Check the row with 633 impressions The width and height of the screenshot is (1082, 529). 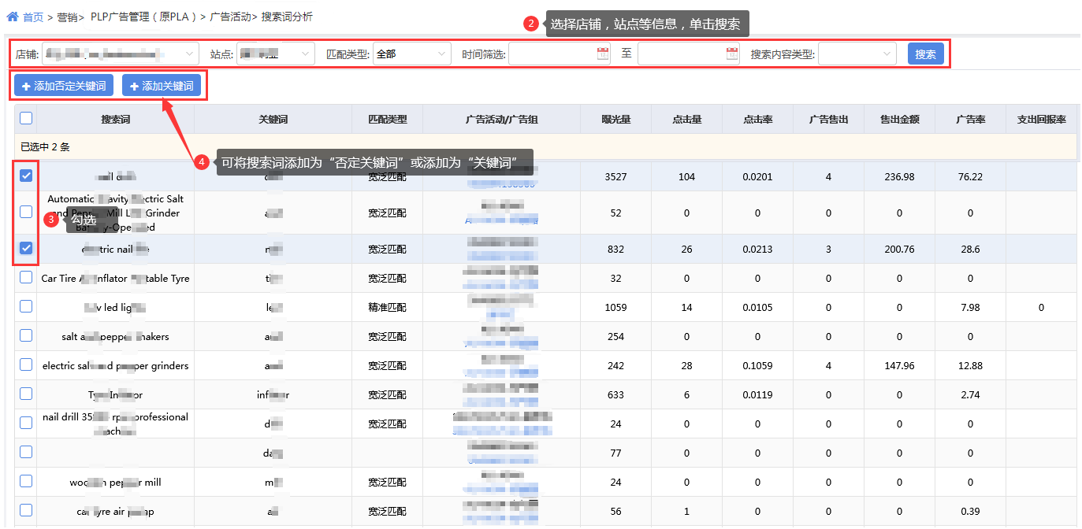click(x=26, y=394)
